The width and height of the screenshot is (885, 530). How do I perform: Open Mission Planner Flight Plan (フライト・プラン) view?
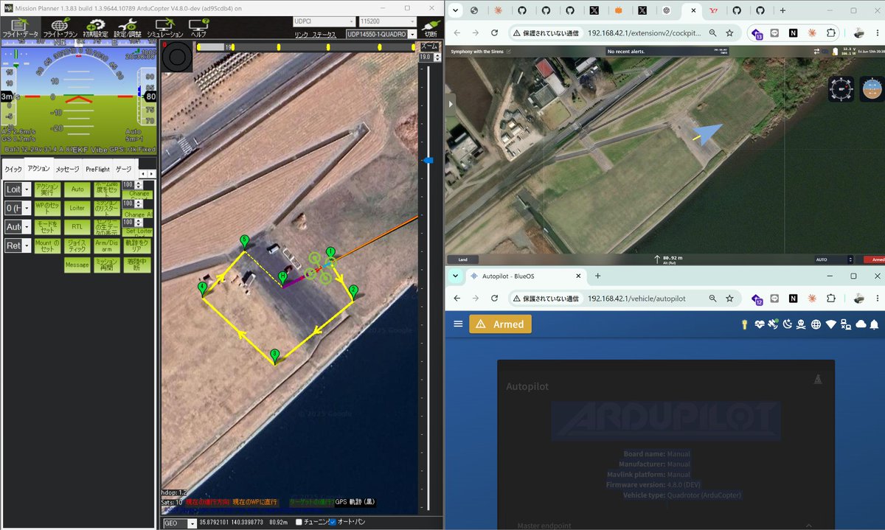pyautogui.click(x=61, y=27)
